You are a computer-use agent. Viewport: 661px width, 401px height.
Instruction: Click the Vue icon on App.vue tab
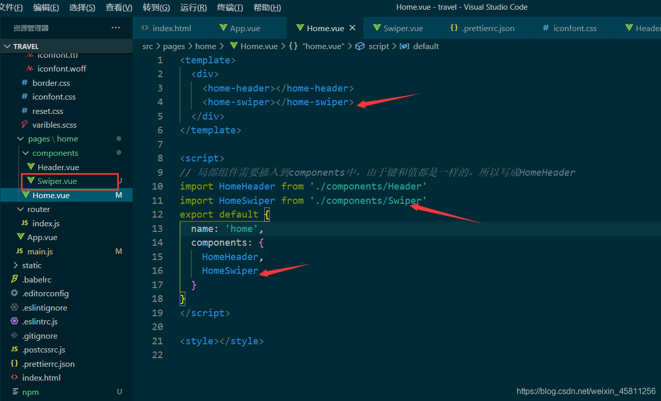[x=223, y=28]
